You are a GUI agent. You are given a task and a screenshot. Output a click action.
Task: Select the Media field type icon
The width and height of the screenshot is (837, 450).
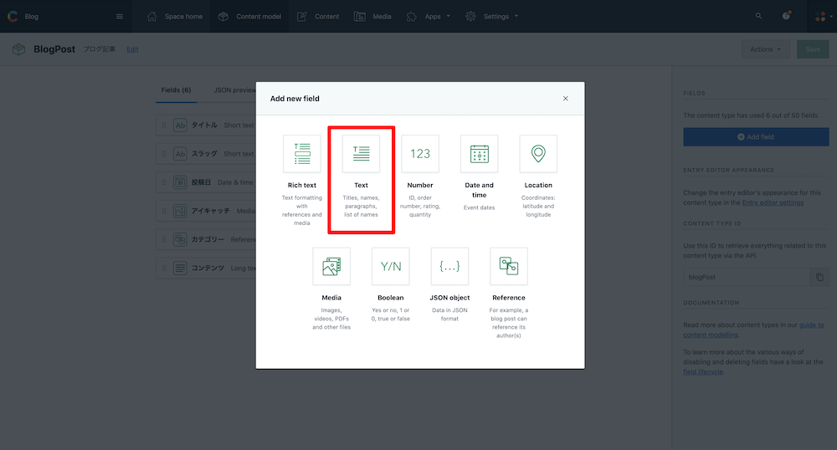(x=331, y=266)
